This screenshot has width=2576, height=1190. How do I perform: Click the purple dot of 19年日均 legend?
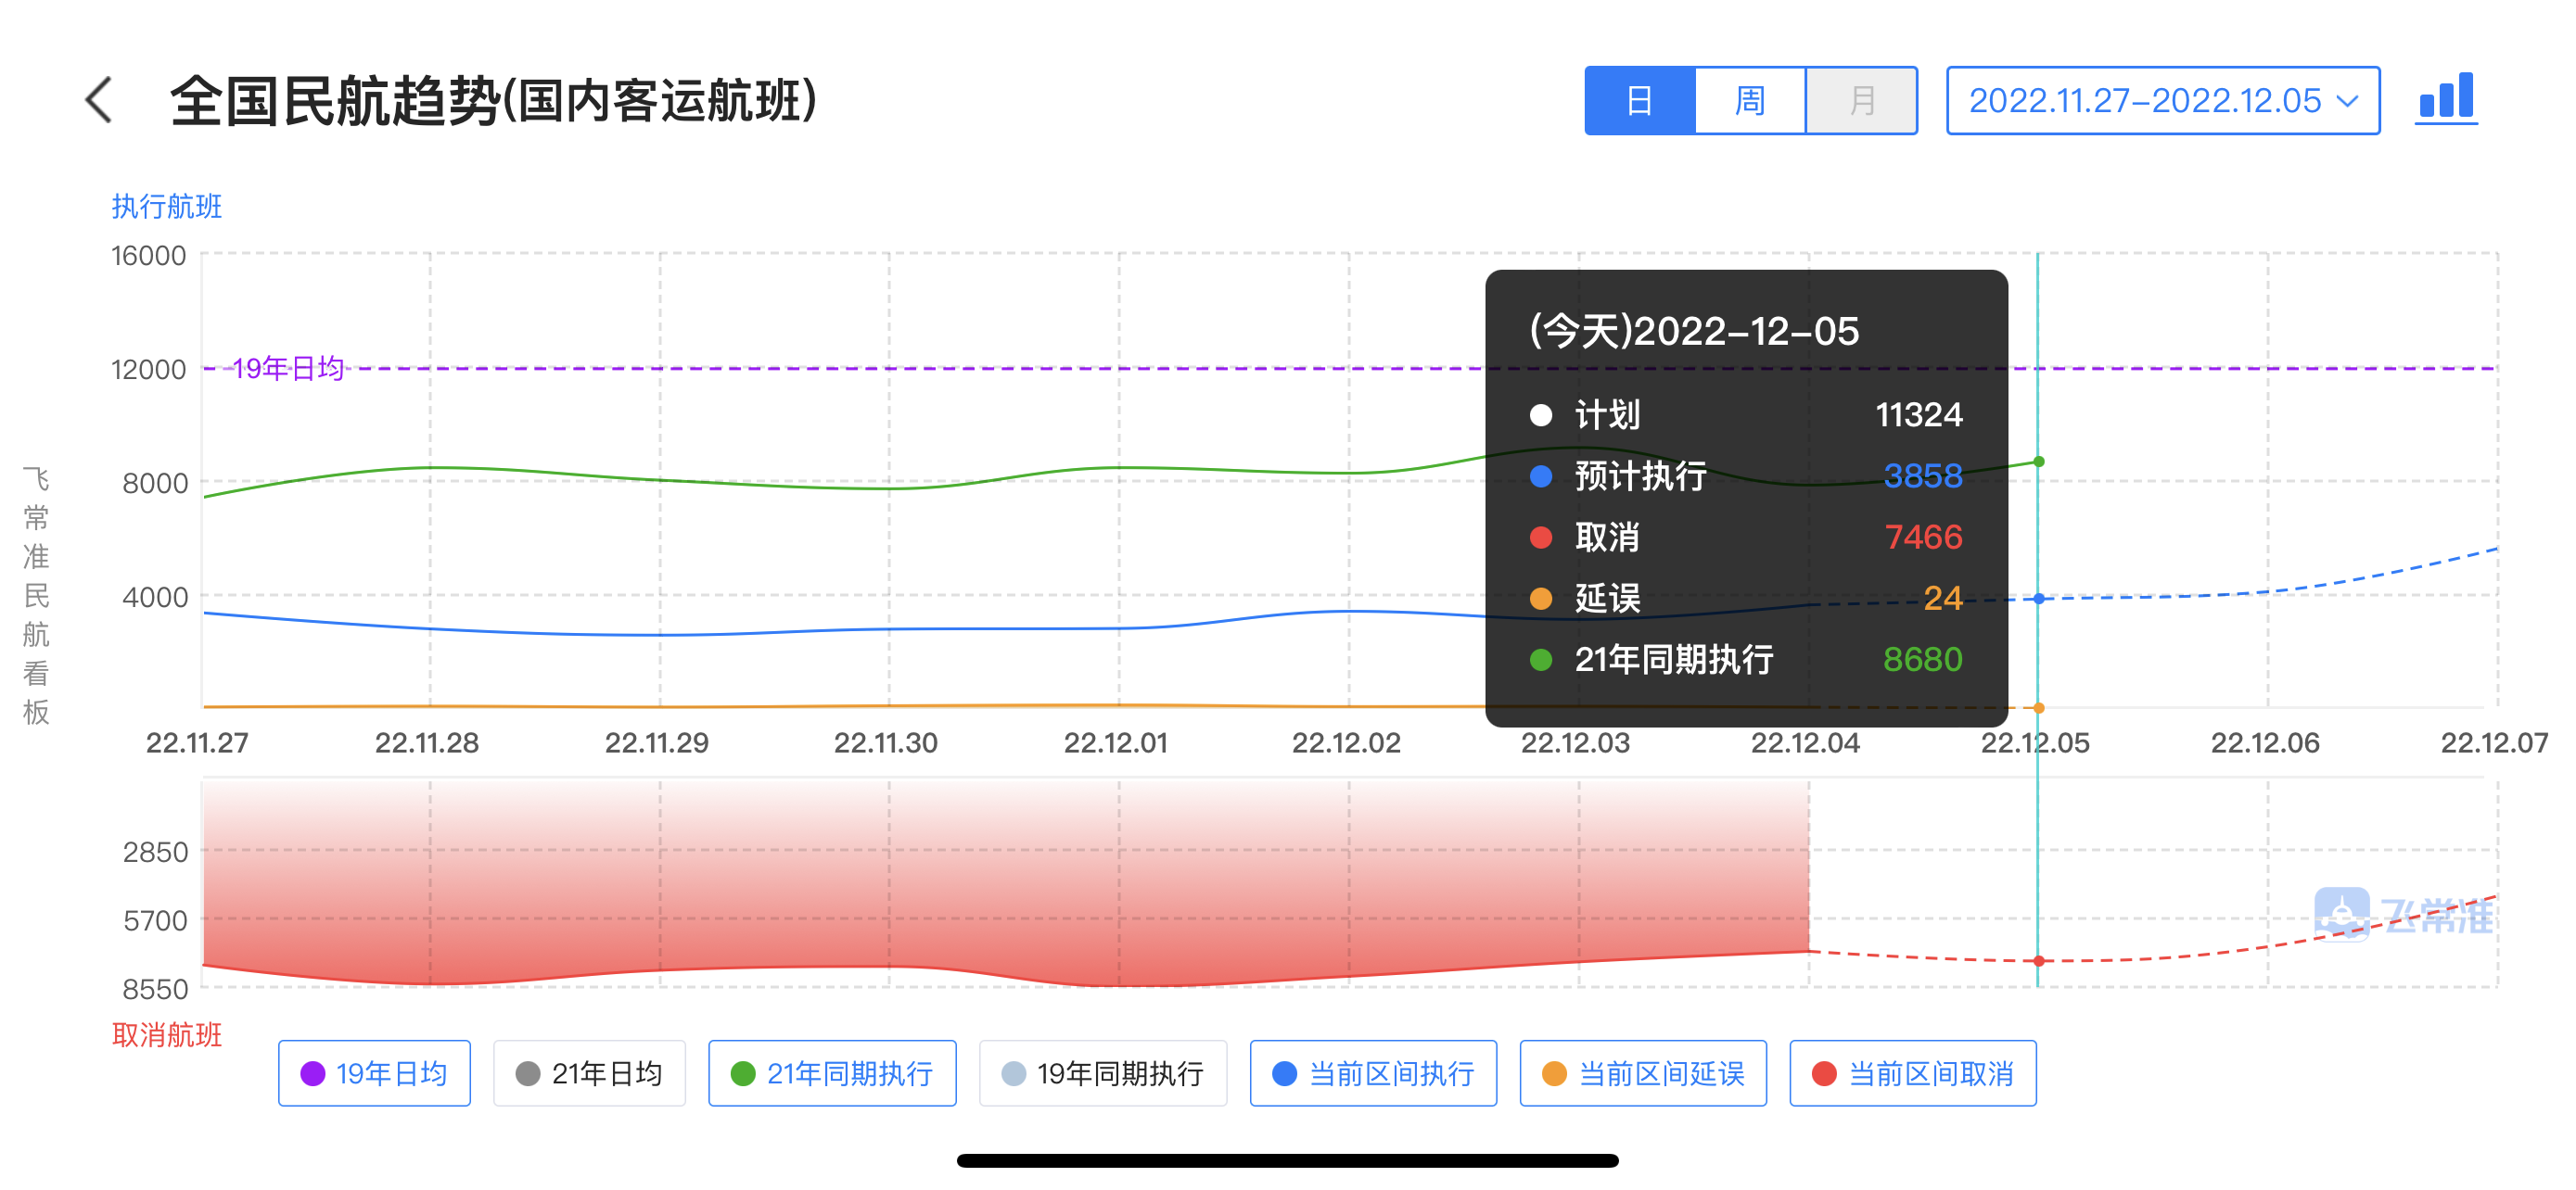coord(313,1073)
